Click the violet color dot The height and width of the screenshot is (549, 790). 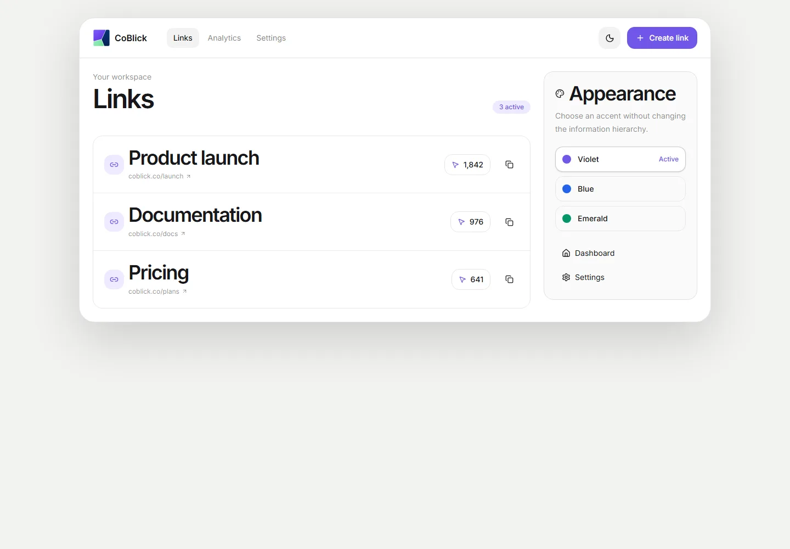click(x=567, y=159)
